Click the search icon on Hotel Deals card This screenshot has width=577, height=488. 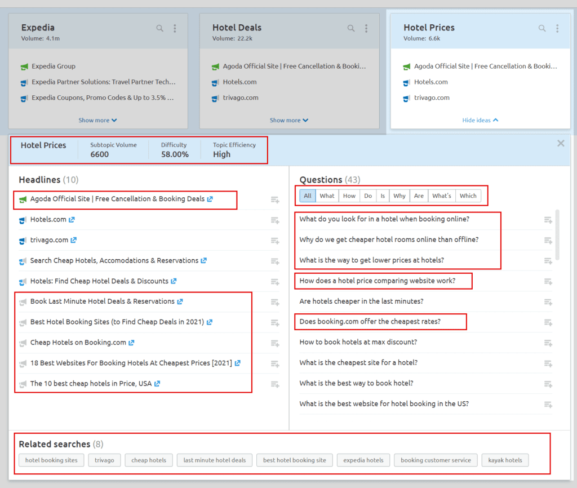pyautogui.click(x=351, y=28)
